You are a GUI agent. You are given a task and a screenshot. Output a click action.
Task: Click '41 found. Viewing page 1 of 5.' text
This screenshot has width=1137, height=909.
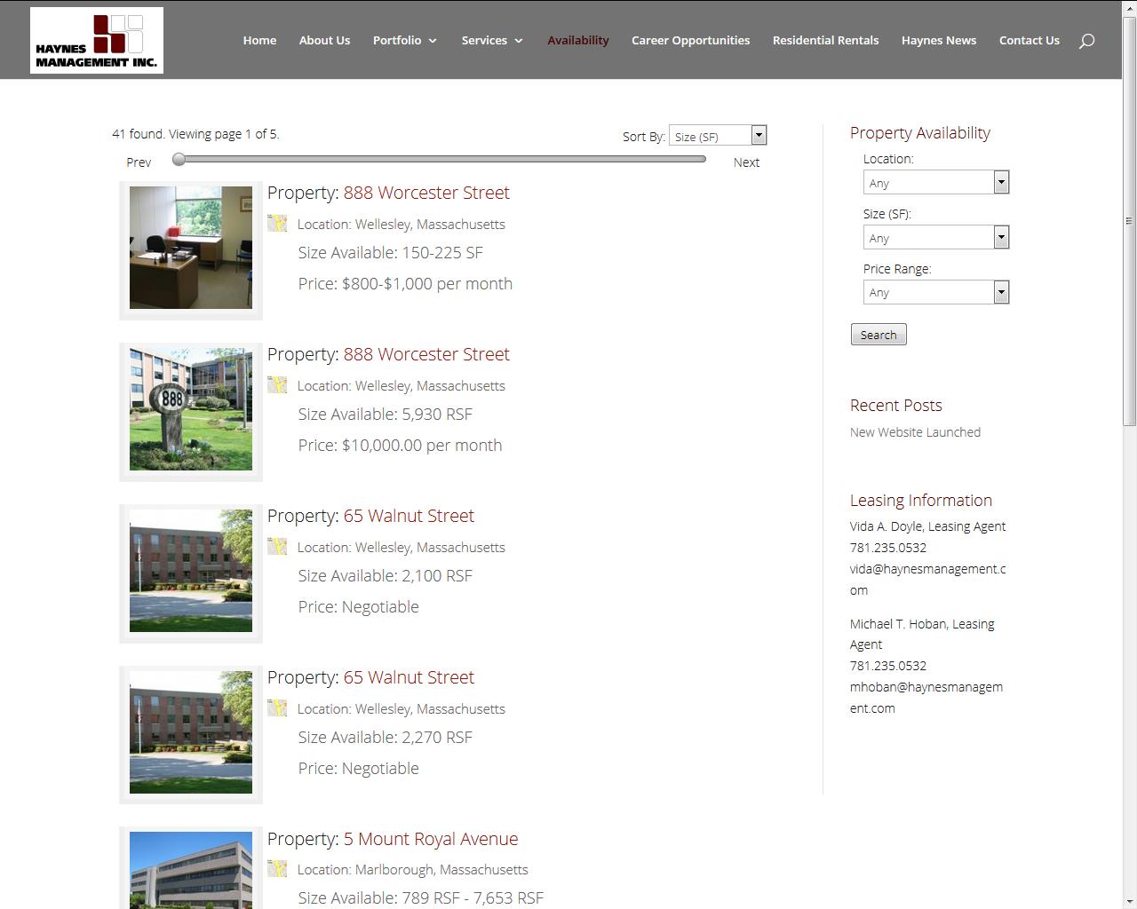coord(195,134)
